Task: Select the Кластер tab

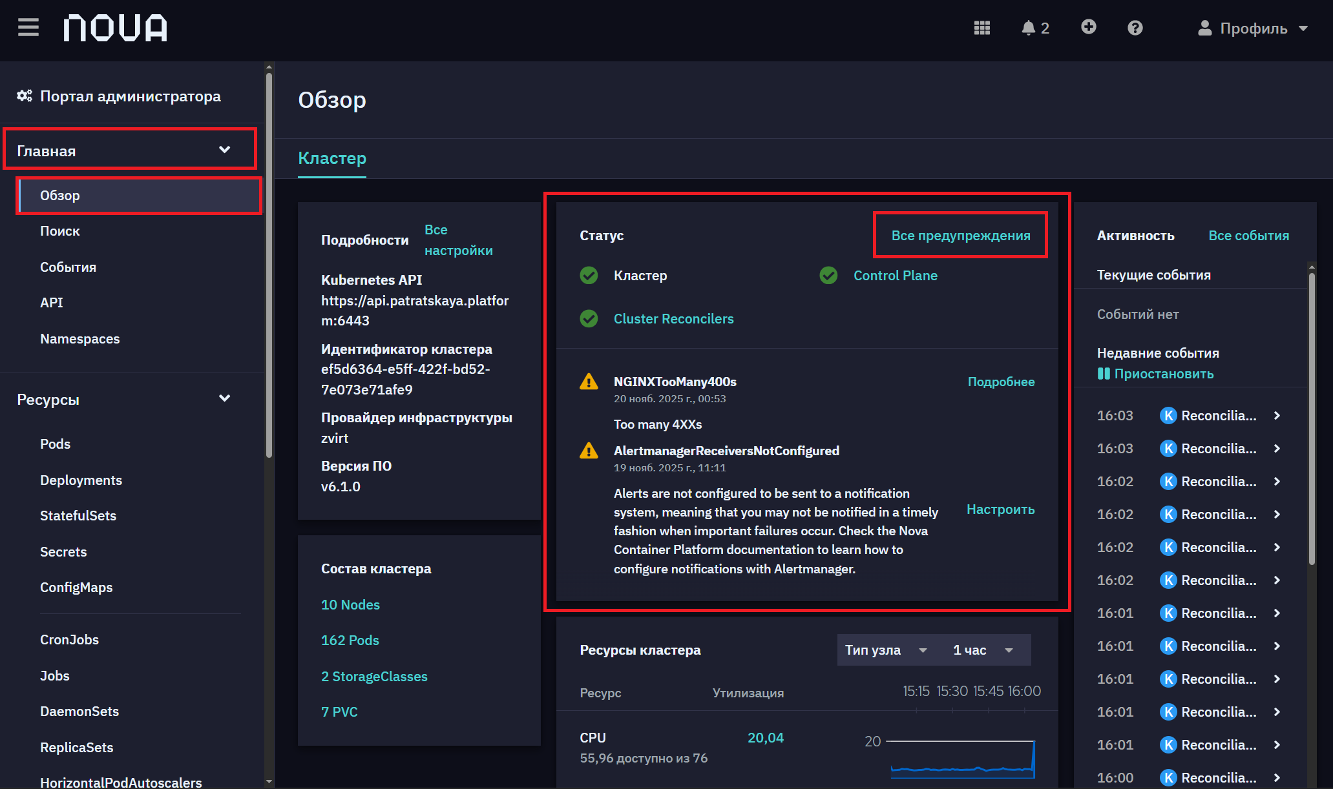Action: [332, 158]
